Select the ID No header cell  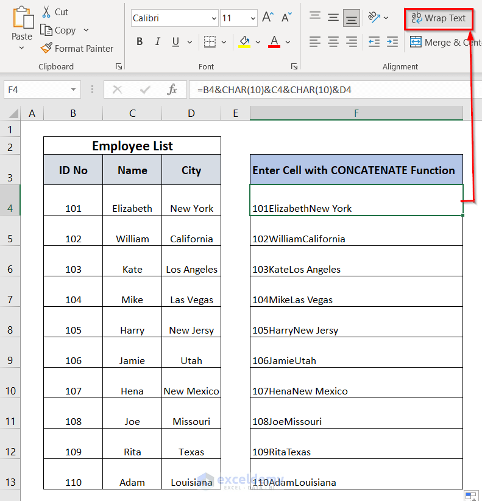[73, 170]
